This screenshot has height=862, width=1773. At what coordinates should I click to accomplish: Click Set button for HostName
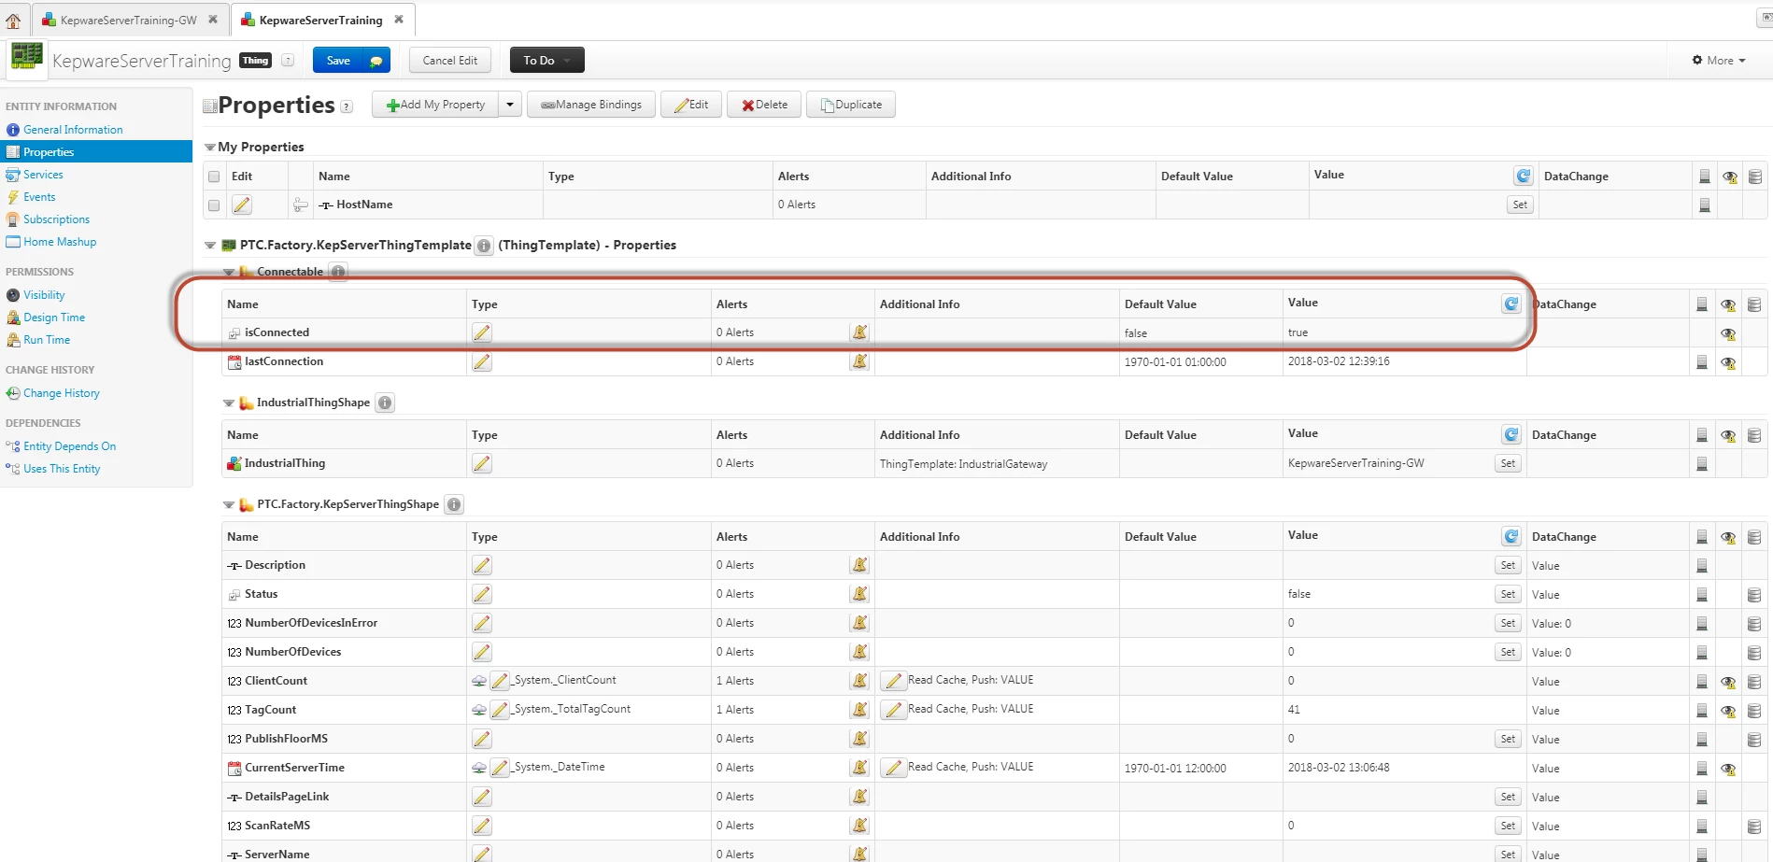tap(1520, 205)
